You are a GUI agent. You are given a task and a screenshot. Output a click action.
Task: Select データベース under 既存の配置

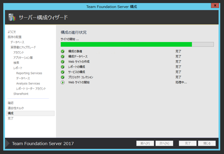click(x=17, y=42)
